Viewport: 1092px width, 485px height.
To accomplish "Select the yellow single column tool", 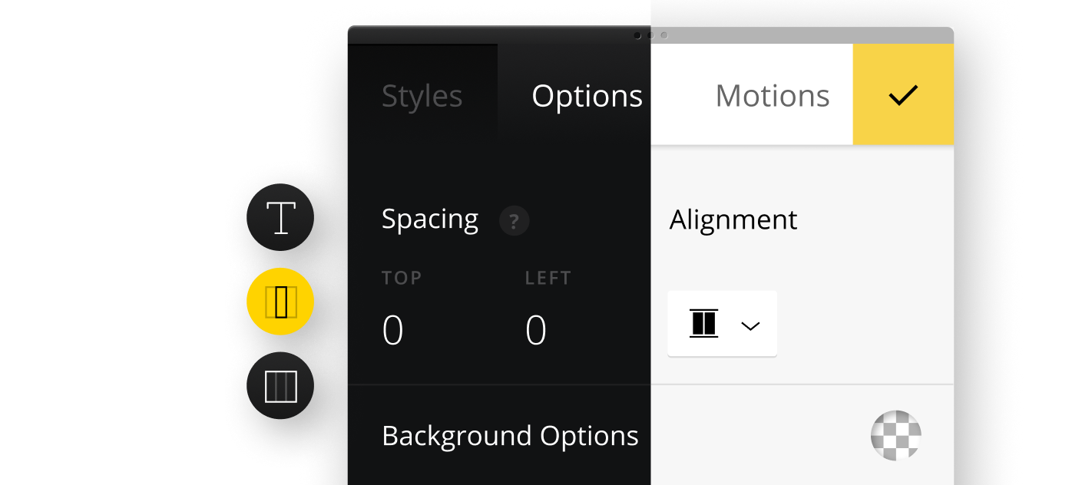I will click(x=280, y=302).
